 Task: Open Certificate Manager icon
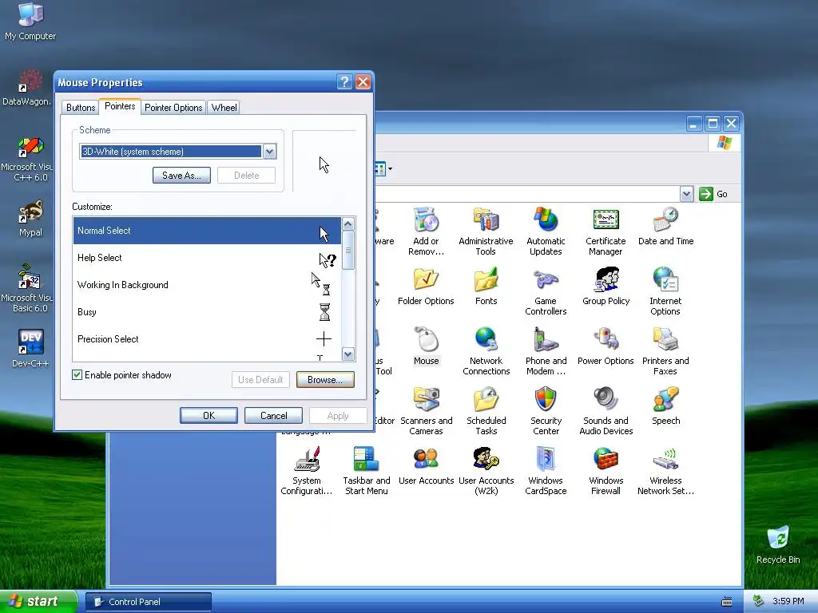[x=606, y=231]
